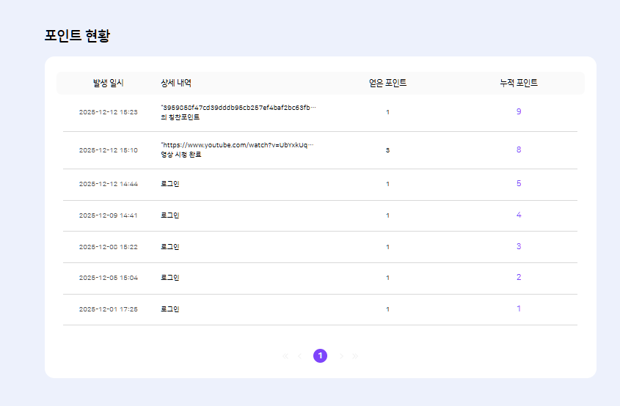Jump to last page using double-right arrow
Viewport: 620px width, 406px height.
[356, 356]
